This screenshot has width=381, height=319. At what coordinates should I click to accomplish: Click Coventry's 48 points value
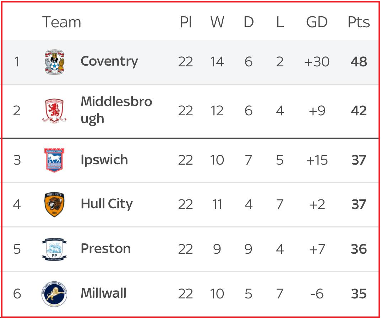[358, 62]
